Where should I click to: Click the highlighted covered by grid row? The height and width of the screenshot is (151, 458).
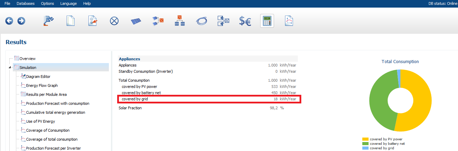[209, 99]
